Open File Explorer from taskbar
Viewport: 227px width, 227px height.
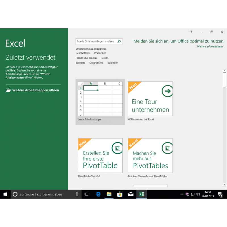click(x=109, y=194)
